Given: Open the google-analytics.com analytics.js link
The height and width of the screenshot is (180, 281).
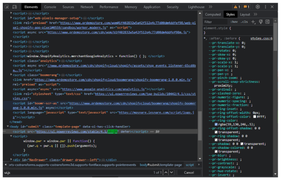Looking at the screenshot, I should tap(103, 89).
